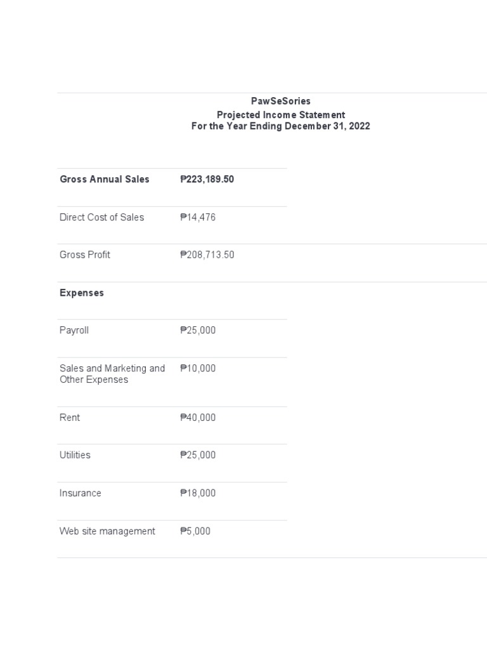Select the Rent row label
Viewport: 487px width, 650px height.
pos(70,418)
